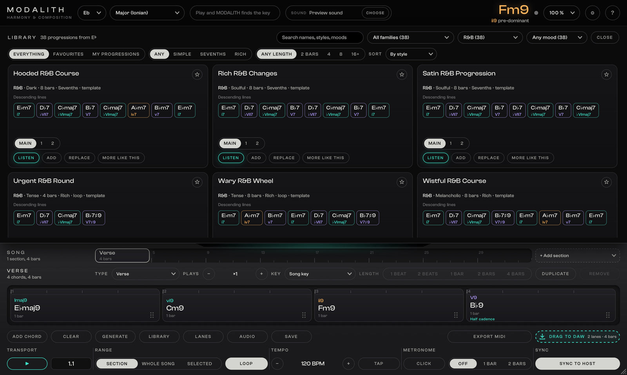
Task: Toggle the Loop button on
Action: tap(246, 364)
